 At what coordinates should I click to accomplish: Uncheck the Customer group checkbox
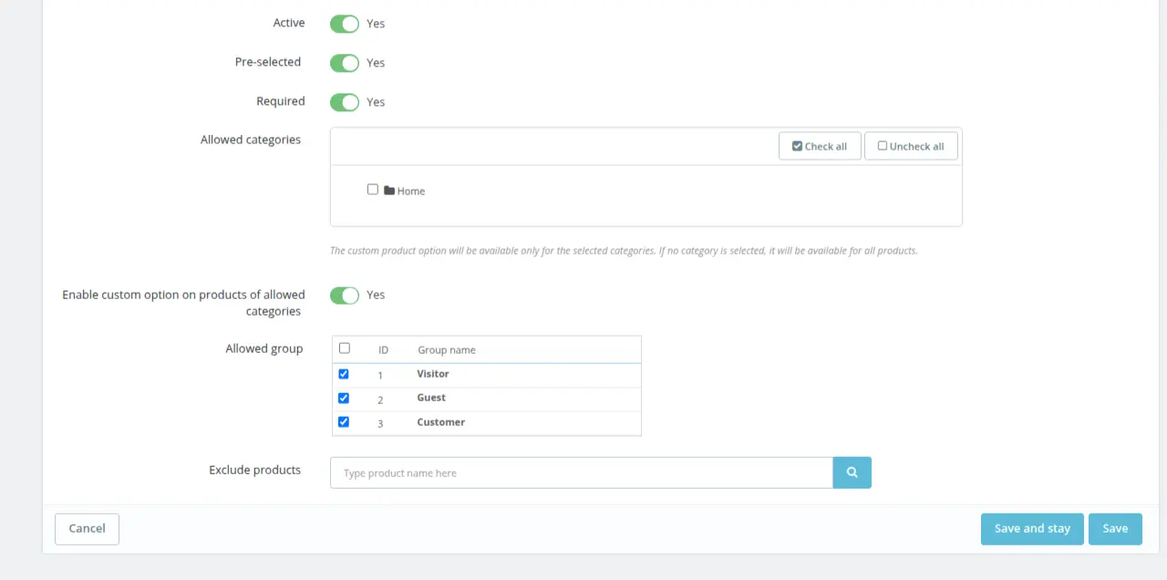pos(344,422)
